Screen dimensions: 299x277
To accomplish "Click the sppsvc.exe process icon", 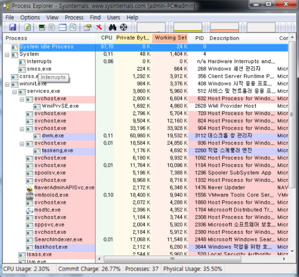I will tap(29, 226).
